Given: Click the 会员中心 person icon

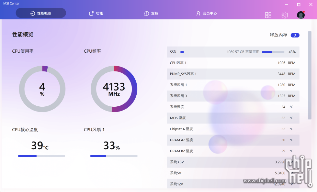Looking at the screenshot, I should pyautogui.click(x=198, y=14).
